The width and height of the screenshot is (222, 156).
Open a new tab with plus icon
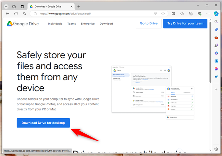(x=79, y=7)
